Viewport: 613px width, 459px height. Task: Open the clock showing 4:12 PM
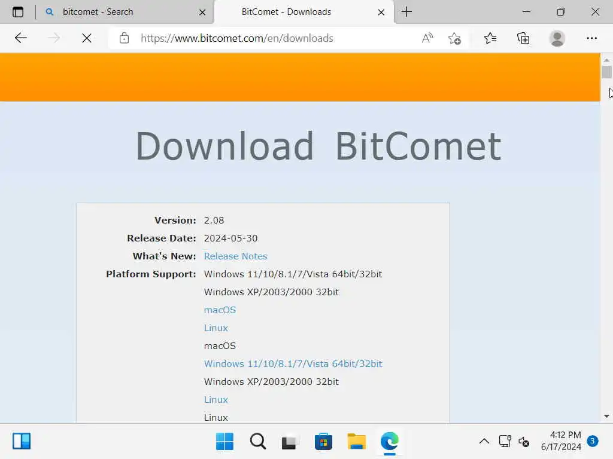[561, 441]
